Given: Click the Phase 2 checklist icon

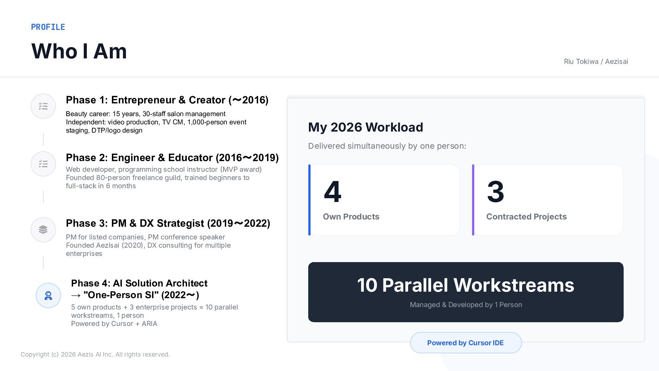Looking at the screenshot, I should tap(43, 164).
